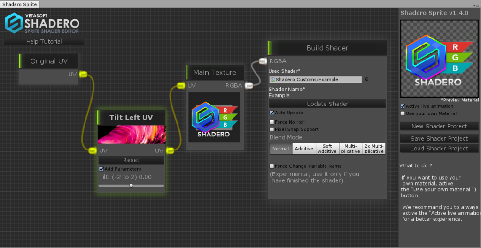Select the Build Shader node header
This screenshot has width=481, height=248.
click(327, 48)
